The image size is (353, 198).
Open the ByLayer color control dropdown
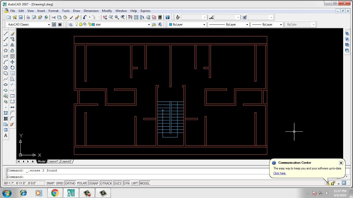(204, 24)
